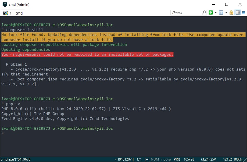
Task: Create new console with green plus icon
Action: coord(211,12)
